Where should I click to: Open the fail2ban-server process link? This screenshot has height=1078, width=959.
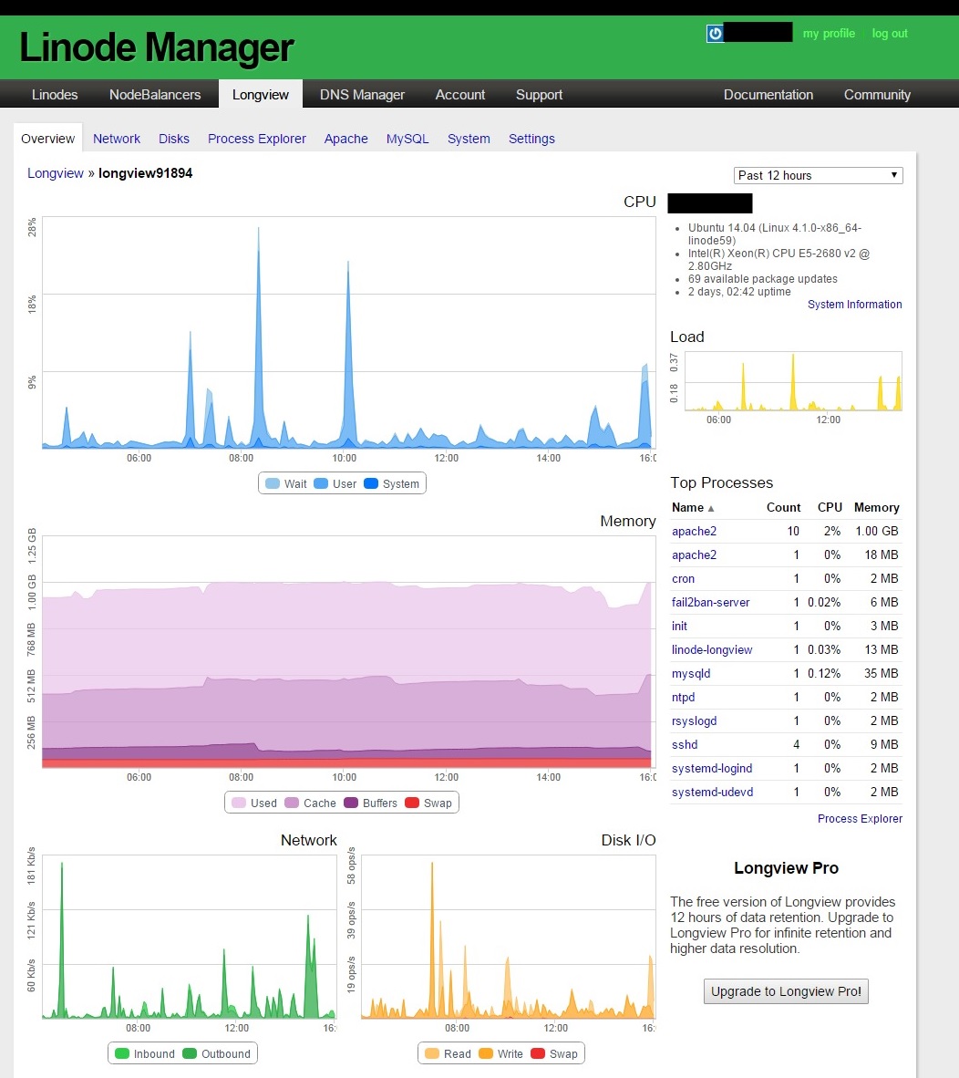point(710,602)
